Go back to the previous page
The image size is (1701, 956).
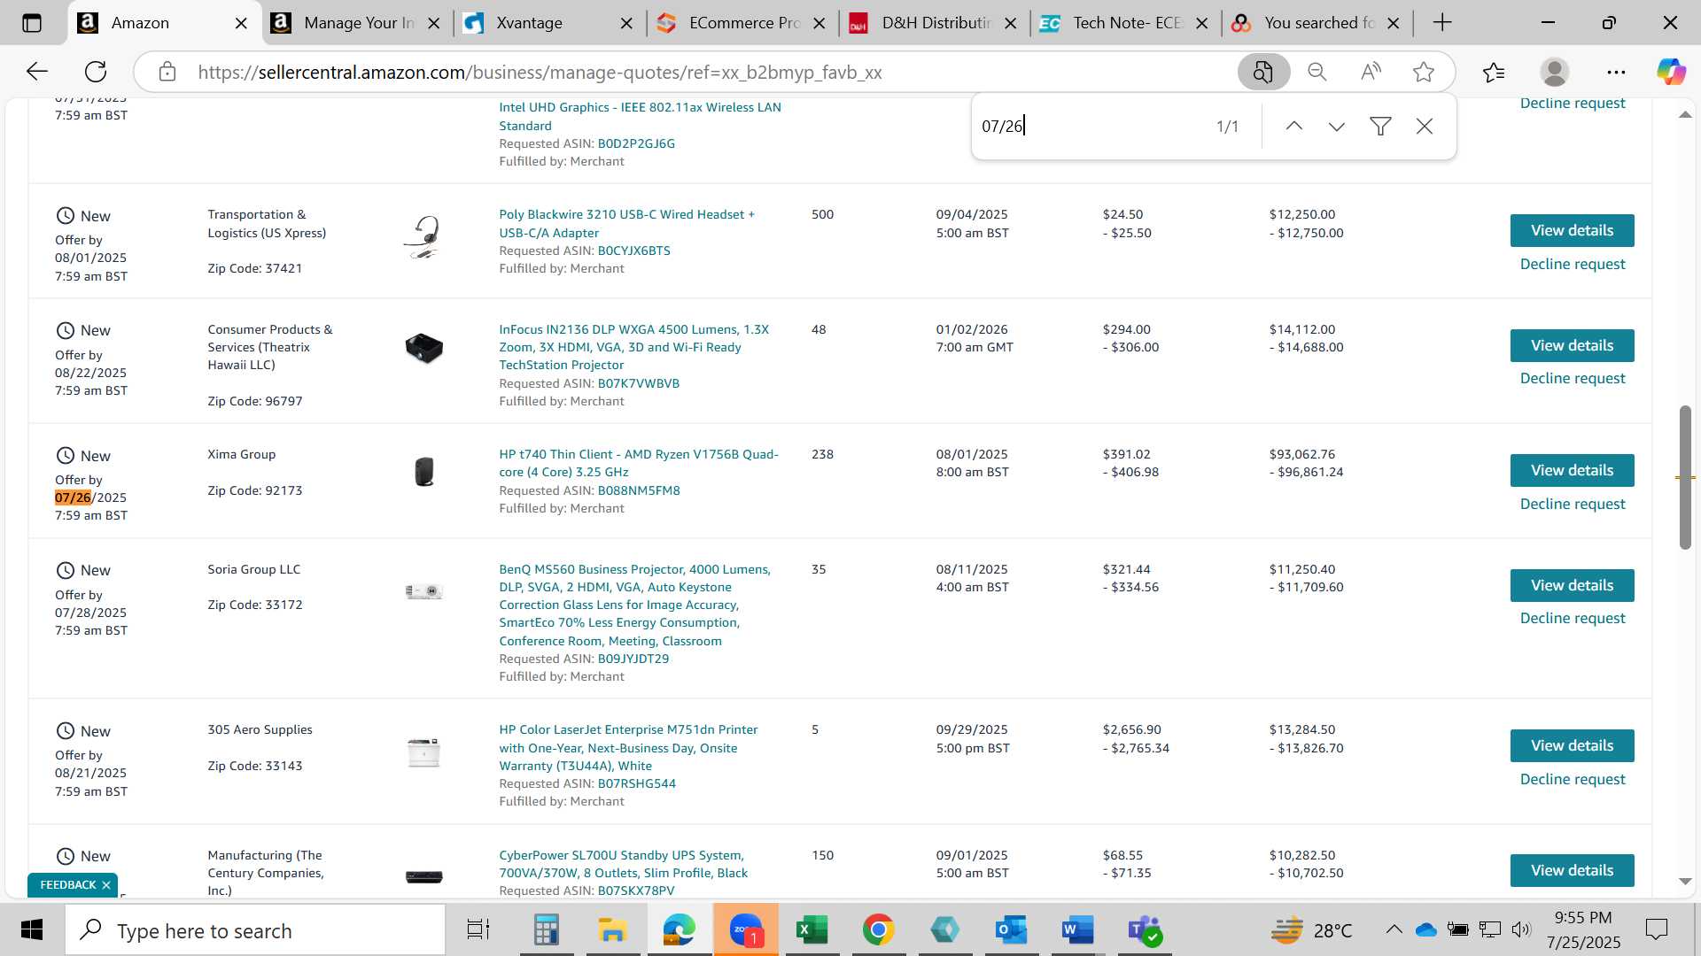[x=36, y=72]
